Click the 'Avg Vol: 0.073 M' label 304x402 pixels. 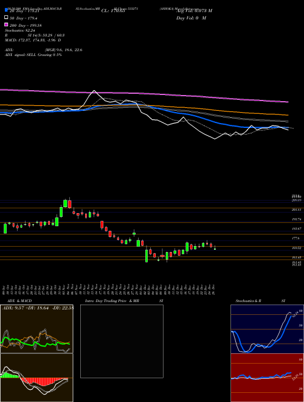[194, 10]
